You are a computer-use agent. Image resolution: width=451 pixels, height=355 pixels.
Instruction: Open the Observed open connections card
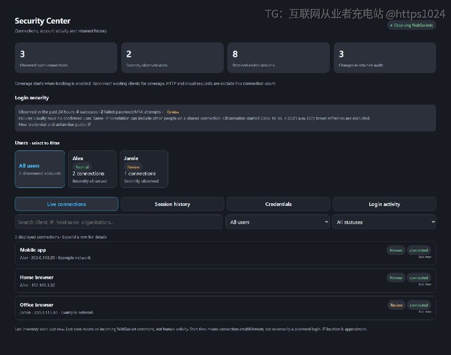point(66,58)
